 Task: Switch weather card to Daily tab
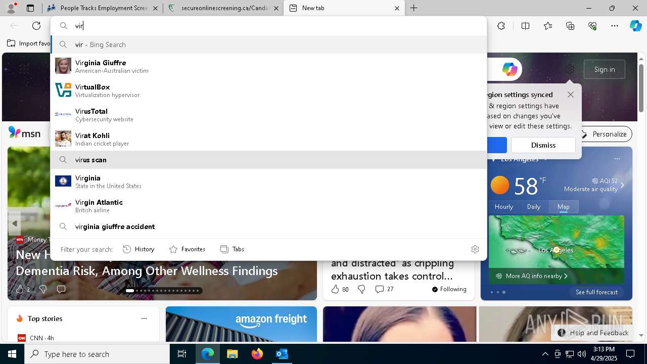click(x=534, y=207)
